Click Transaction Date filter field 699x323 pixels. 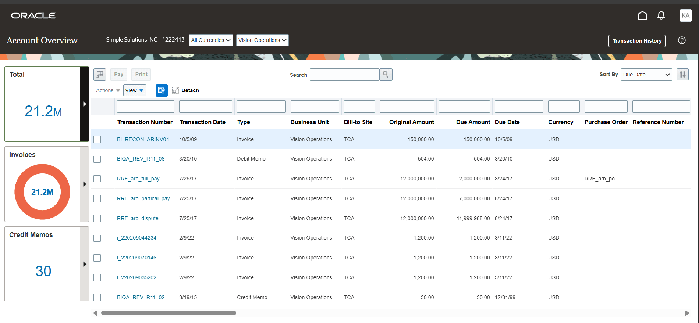(206, 107)
